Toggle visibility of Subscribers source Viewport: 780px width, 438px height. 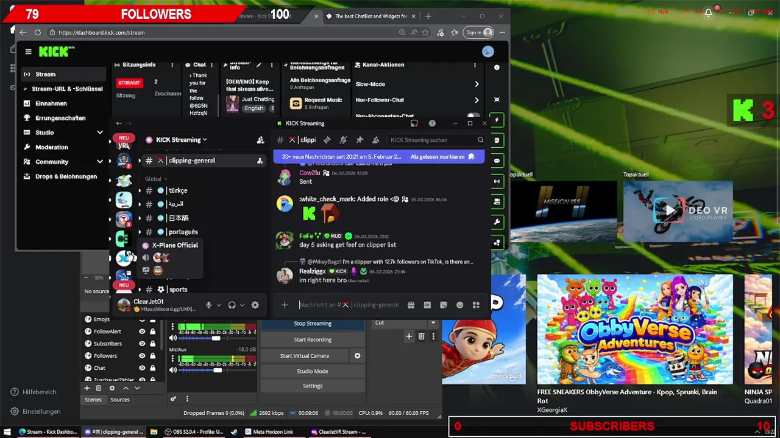pos(142,344)
